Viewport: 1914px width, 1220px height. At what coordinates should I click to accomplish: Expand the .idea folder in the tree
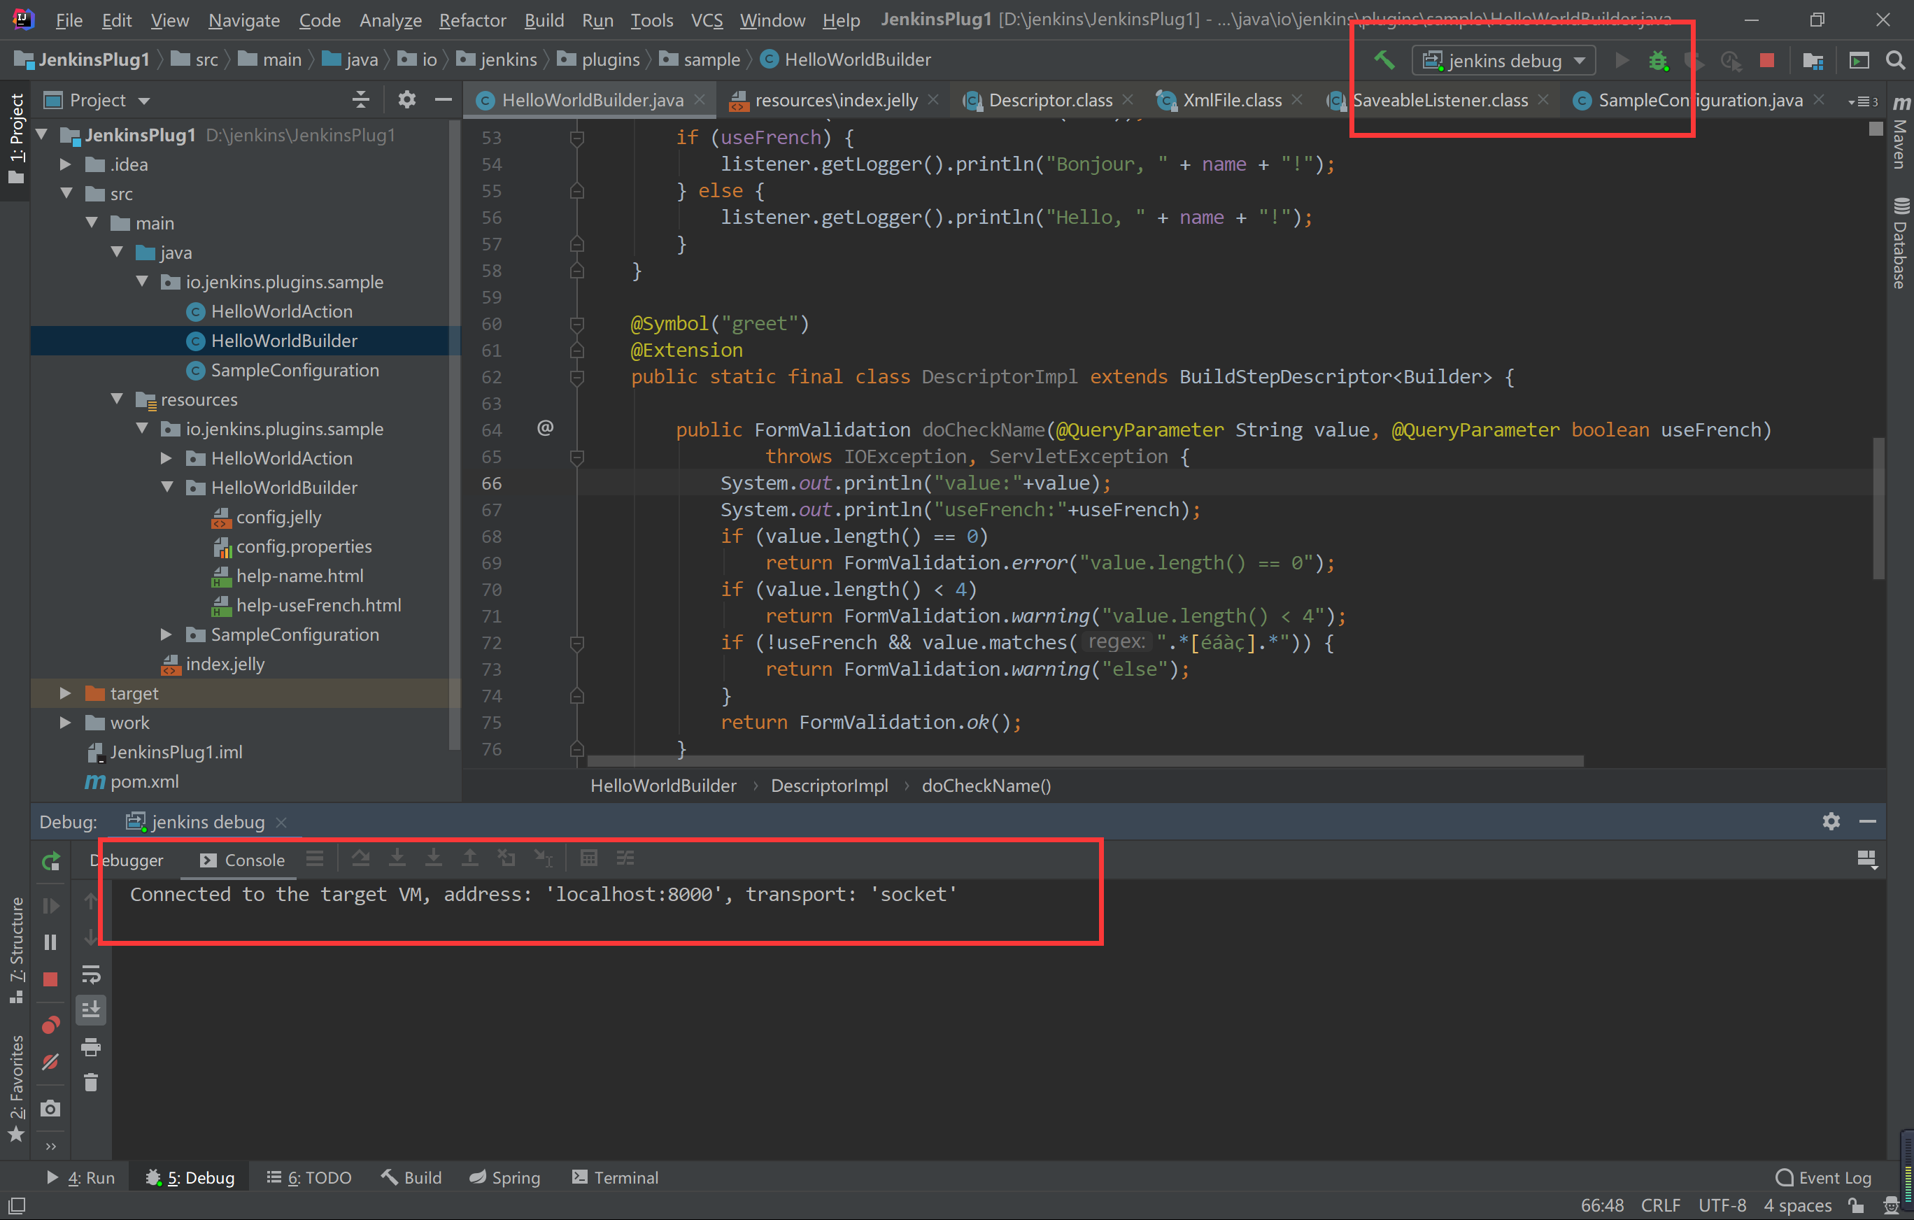[x=66, y=164]
